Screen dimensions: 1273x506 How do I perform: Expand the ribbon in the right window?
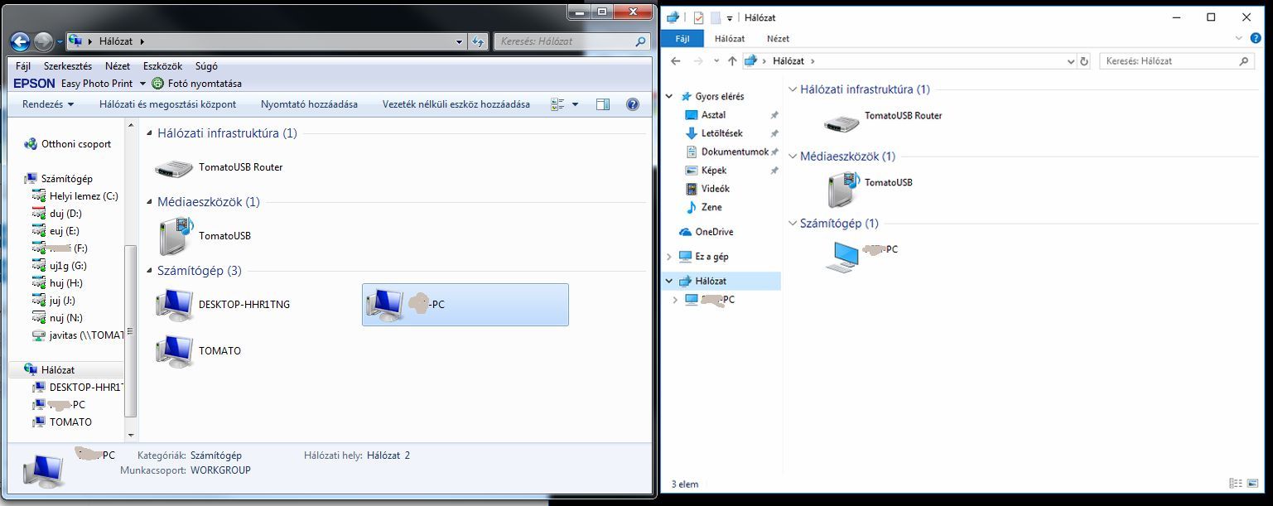click(1240, 38)
